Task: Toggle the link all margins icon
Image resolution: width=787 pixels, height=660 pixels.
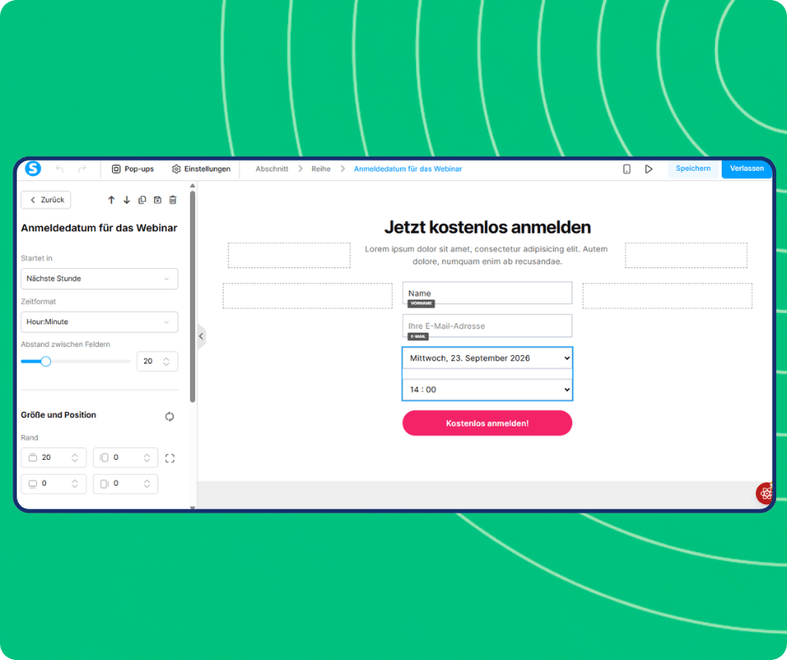Action: coord(170,458)
